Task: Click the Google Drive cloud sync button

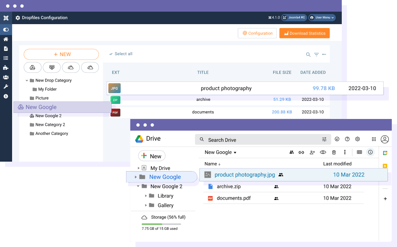Action: tap(32, 67)
